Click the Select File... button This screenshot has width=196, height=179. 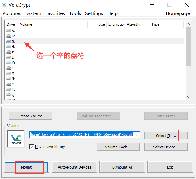(x=166, y=136)
